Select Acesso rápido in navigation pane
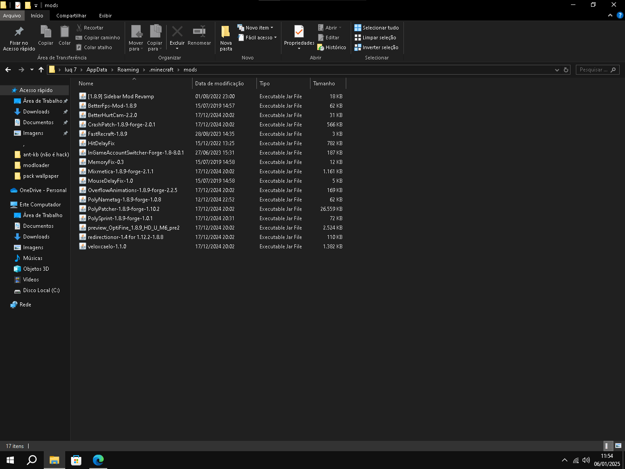The height and width of the screenshot is (469, 625). coord(36,90)
